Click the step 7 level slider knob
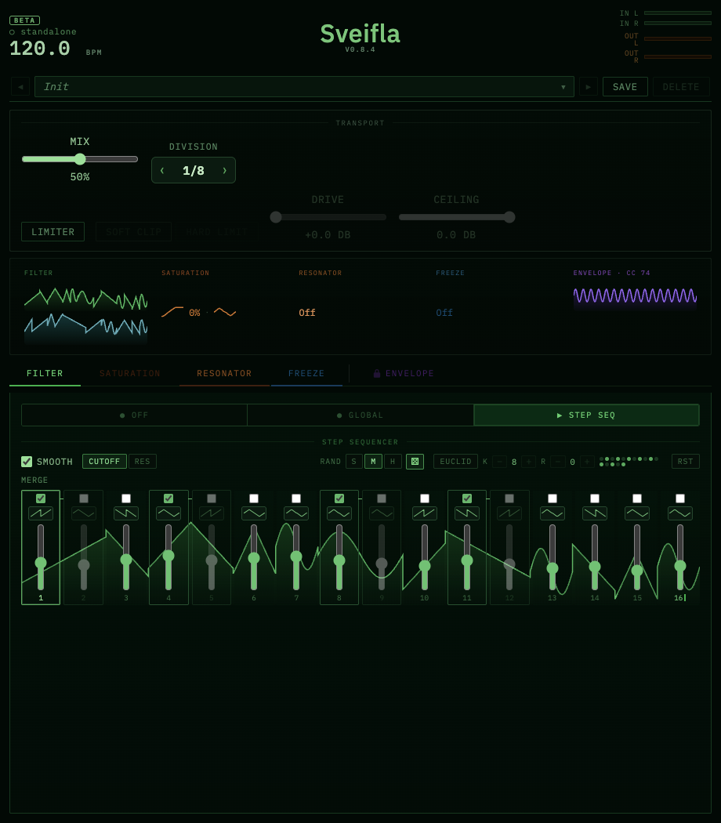721x823 pixels. (x=296, y=557)
